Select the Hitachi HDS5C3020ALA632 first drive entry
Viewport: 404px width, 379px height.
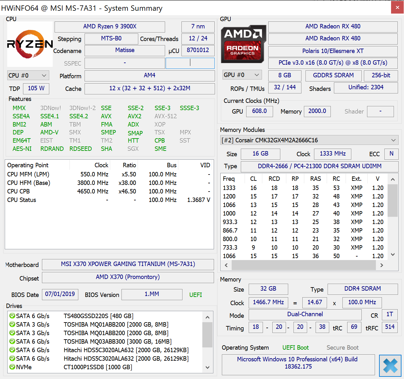(104, 350)
